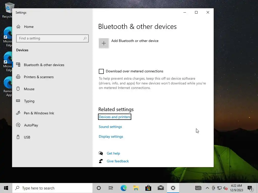Screen dimensions: 258x193
Task: Select Bluetooth & other devices page
Action: 52,65
